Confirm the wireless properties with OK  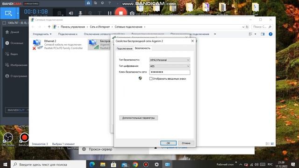[x=168, y=143]
